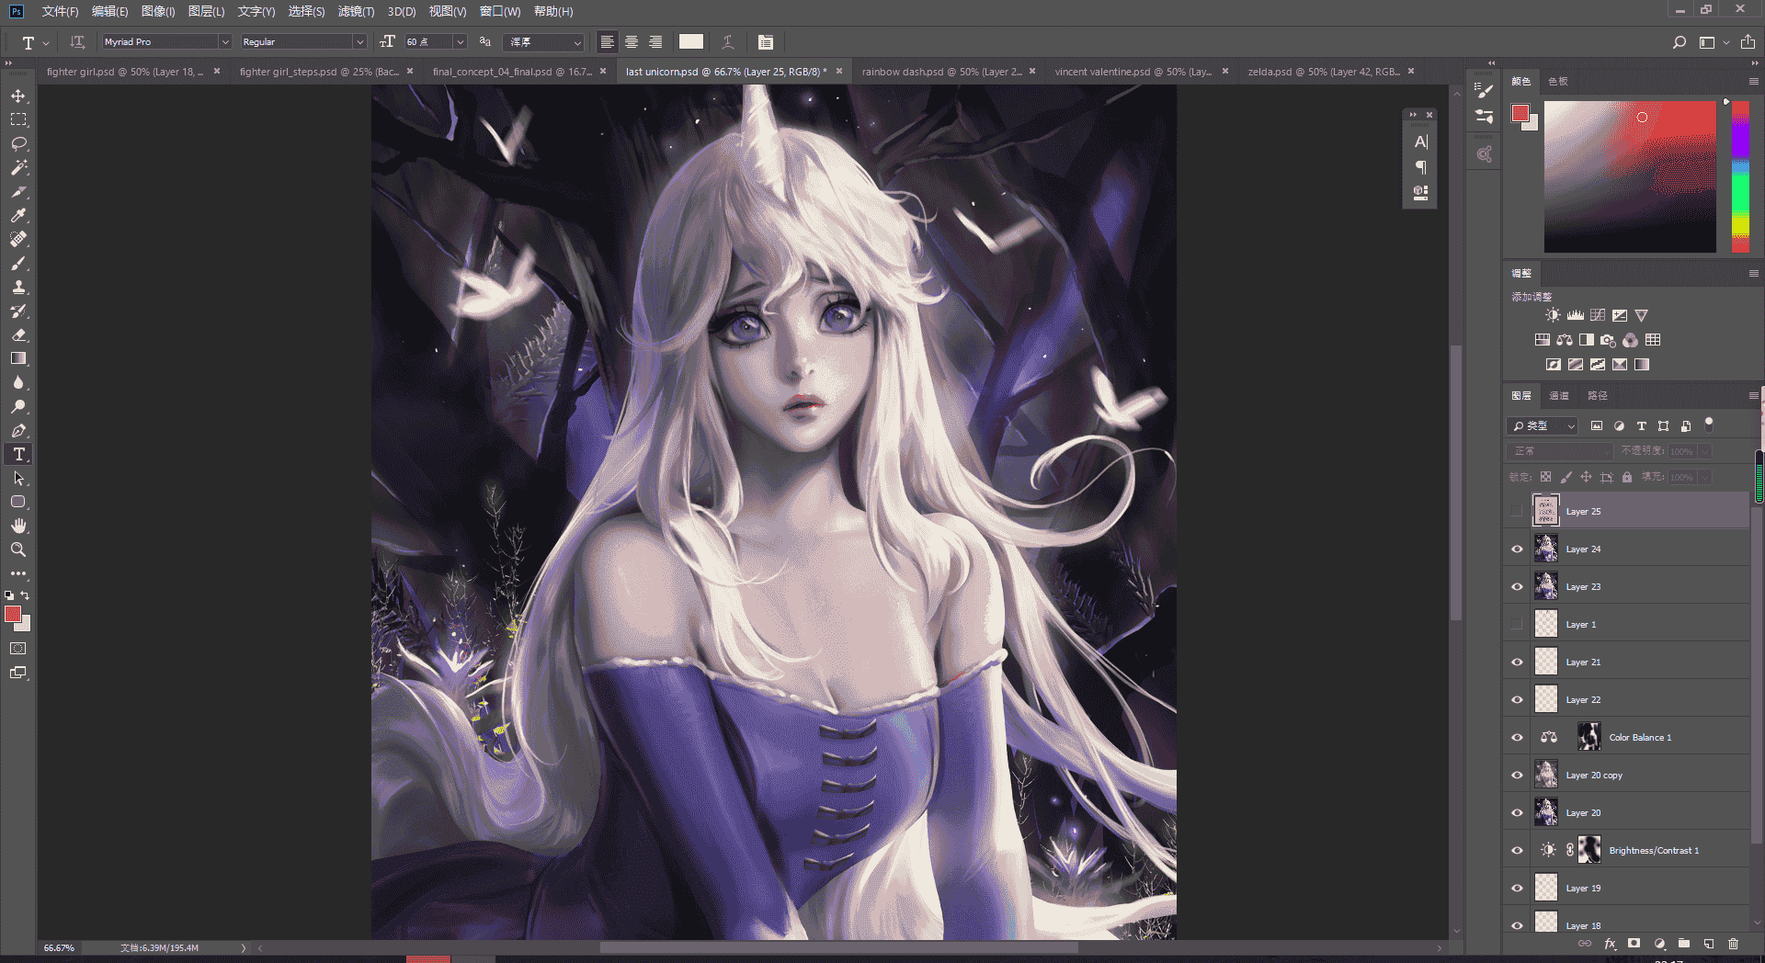Toggle Color Balance 1 layer visibility
Image resolution: width=1765 pixels, height=963 pixels.
(x=1518, y=738)
